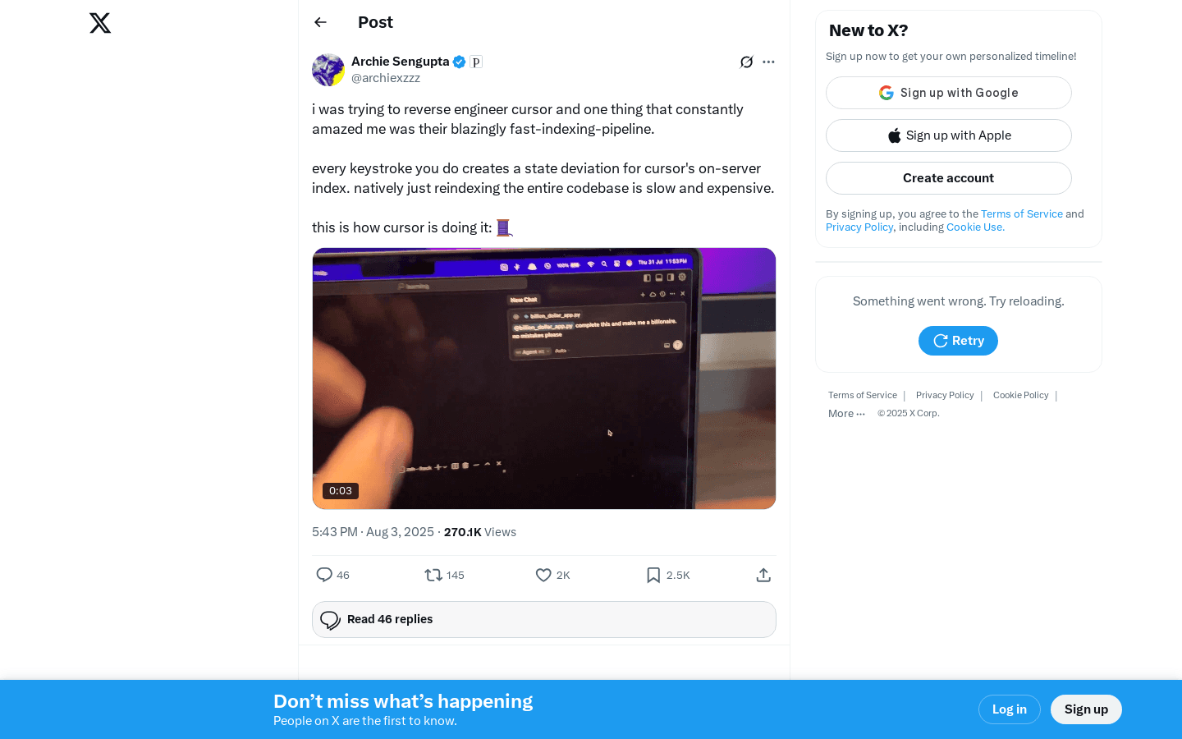Expand the More footer options

846,414
